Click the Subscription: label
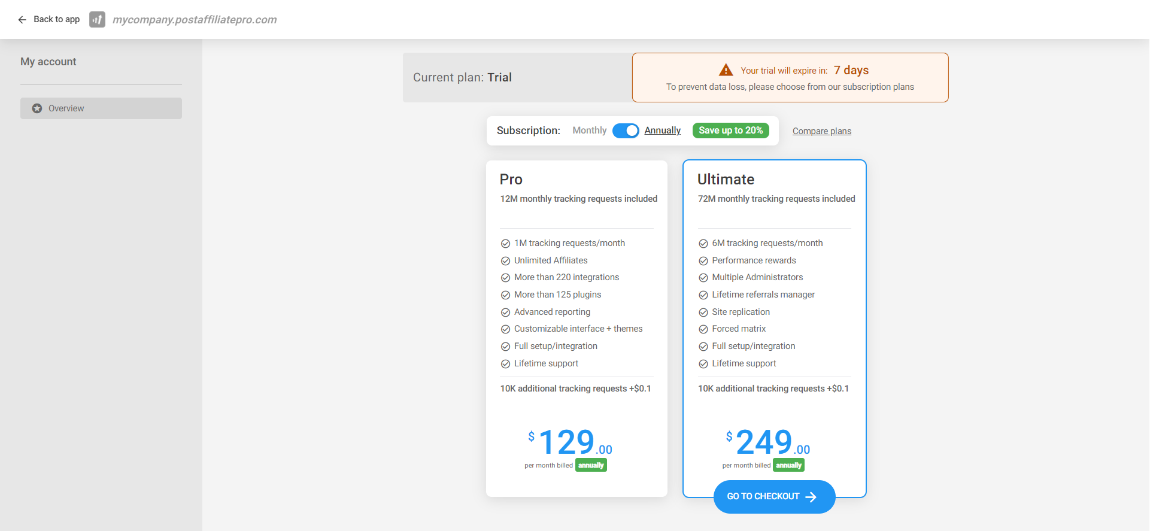 pos(529,131)
